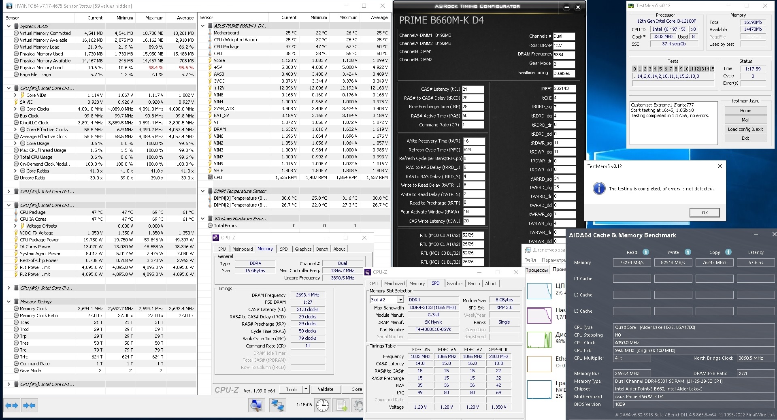This screenshot has width=777, height=420.
Task: Open the Tools dropdown arrow in CPU-Z
Action: pyautogui.click(x=306, y=389)
